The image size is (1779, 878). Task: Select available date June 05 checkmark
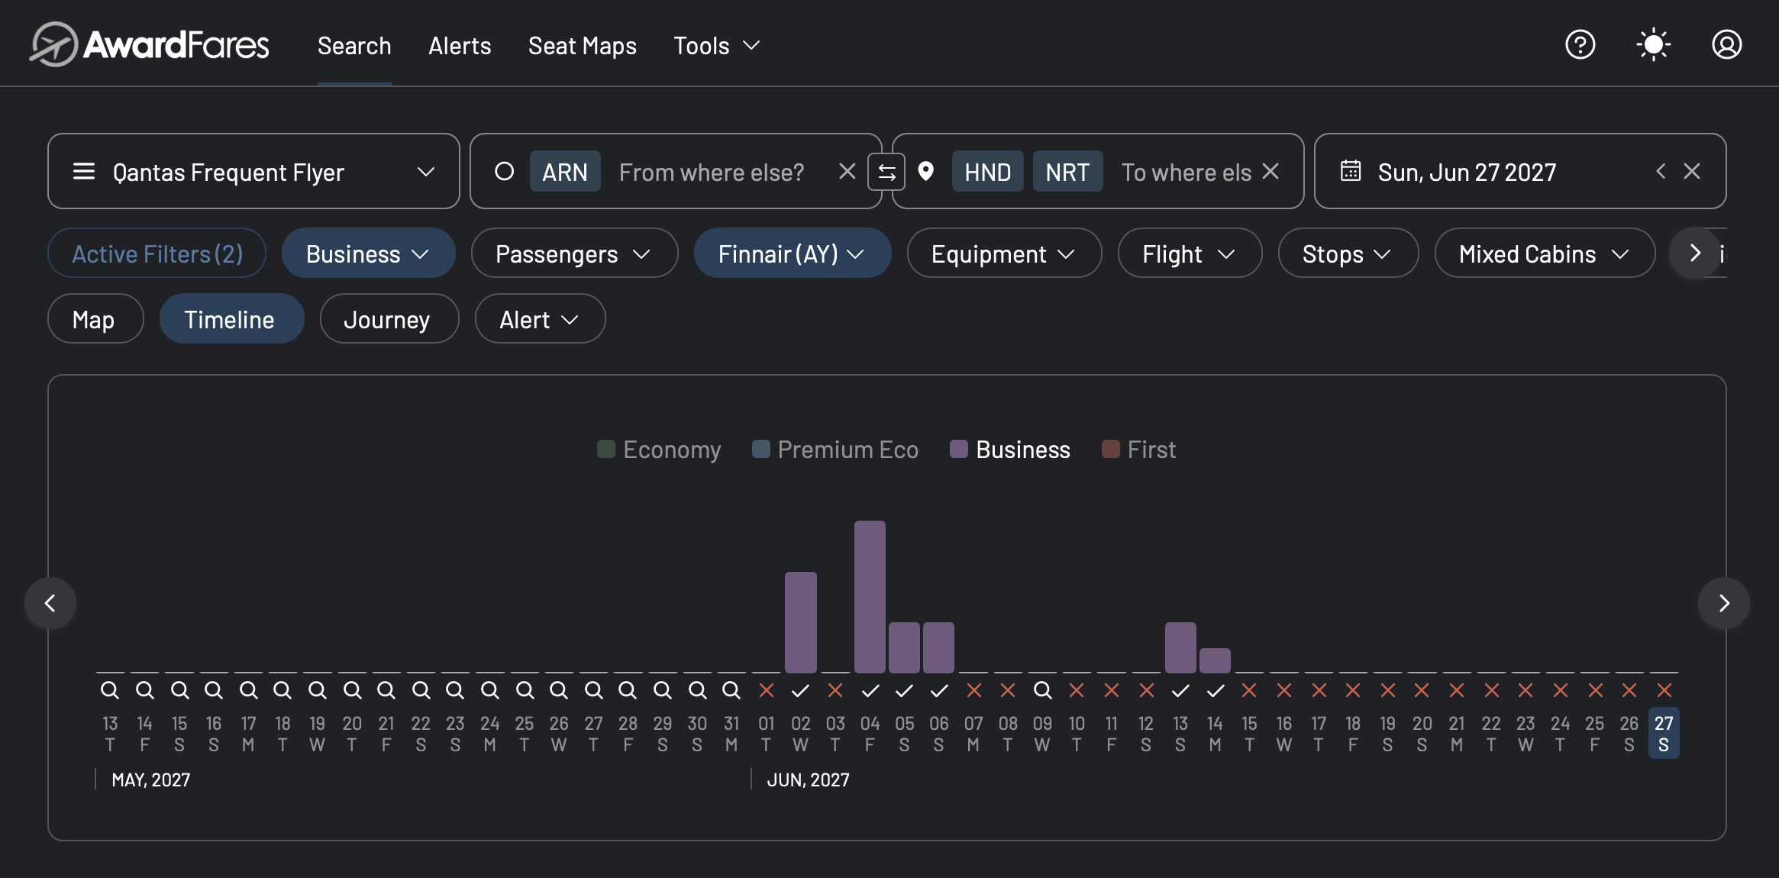pos(905,690)
